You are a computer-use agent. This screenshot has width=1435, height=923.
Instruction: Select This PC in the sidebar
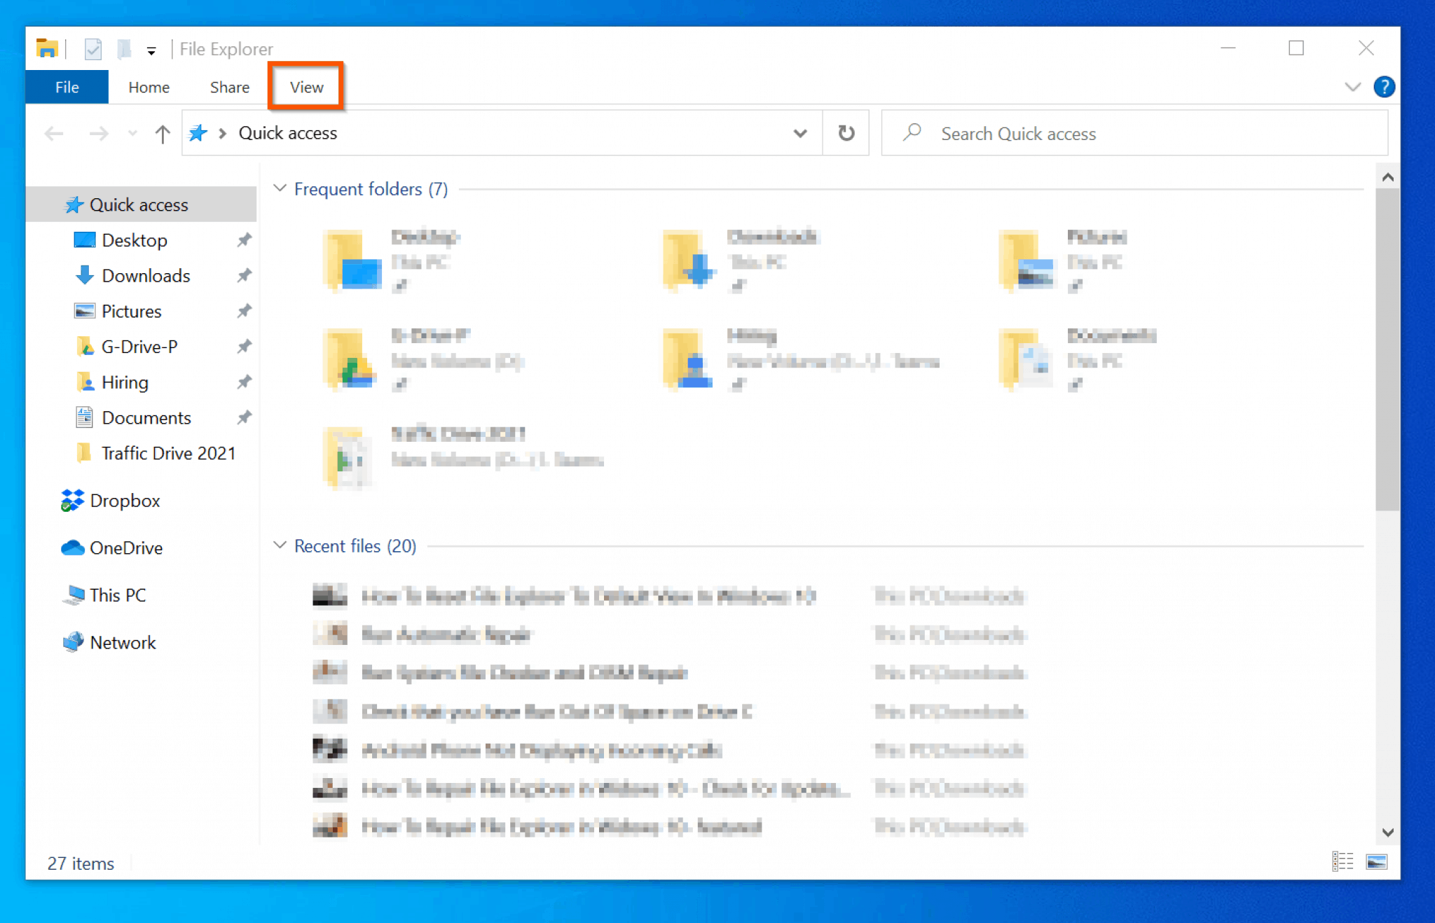click(117, 595)
